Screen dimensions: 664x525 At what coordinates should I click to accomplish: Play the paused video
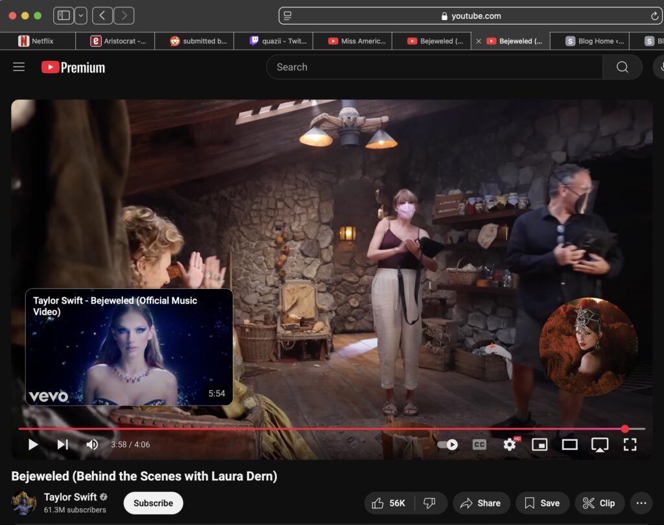point(33,444)
